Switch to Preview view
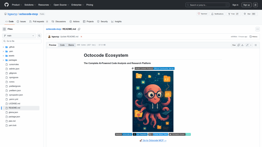262x147 pixels. (x=52, y=45)
